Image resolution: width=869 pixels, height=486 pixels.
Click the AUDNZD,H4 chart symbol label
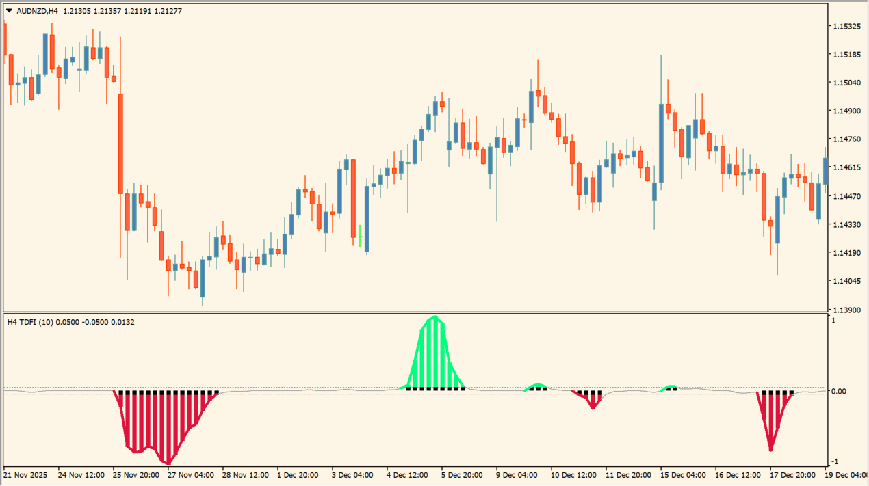pos(38,11)
